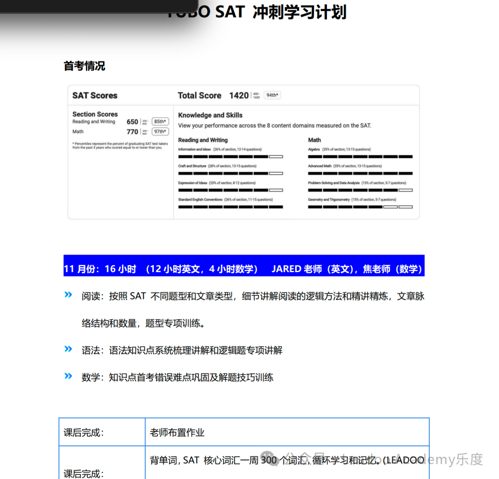Click the 770 Math score

click(133, 132)
